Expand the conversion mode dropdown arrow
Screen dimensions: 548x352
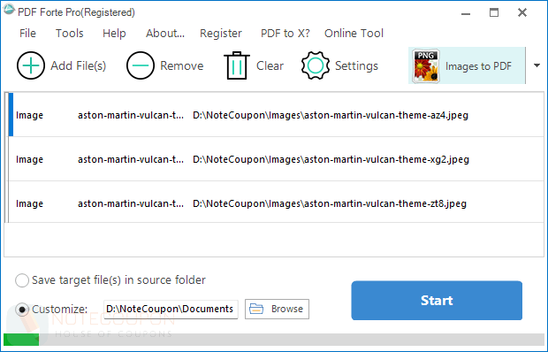click(537, 65)
